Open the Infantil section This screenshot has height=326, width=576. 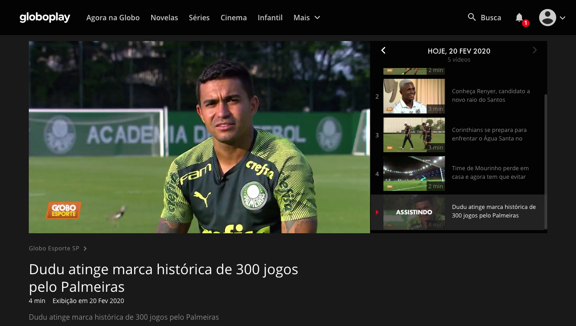[270, 18]
